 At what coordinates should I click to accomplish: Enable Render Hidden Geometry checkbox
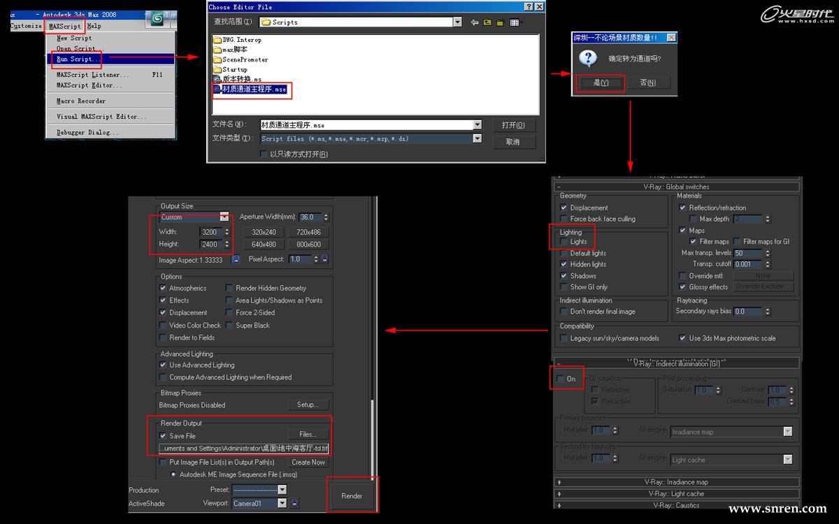(x=229, y=288)
